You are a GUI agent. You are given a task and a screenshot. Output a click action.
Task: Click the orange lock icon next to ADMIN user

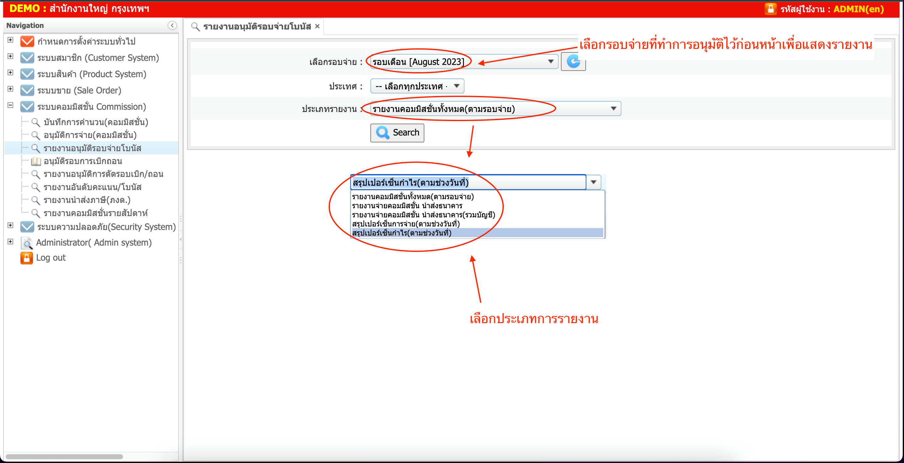pyautogui.click(x=770, y=9)
